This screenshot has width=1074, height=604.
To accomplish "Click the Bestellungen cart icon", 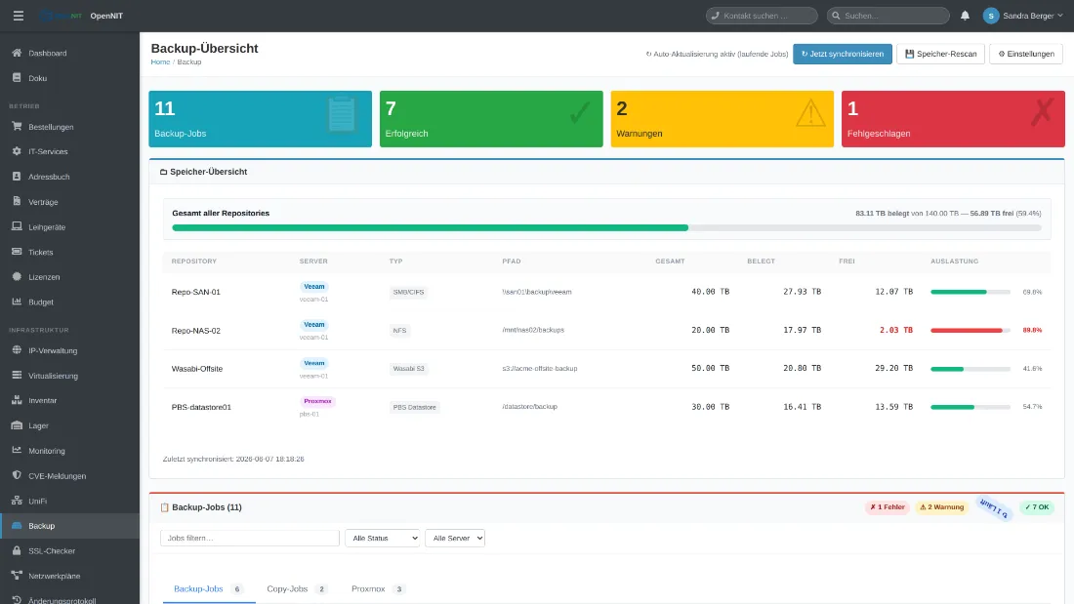I will point(17,127).
